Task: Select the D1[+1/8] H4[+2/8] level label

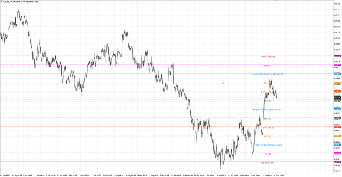Action: pyautogui.click(x=267, y=57)
